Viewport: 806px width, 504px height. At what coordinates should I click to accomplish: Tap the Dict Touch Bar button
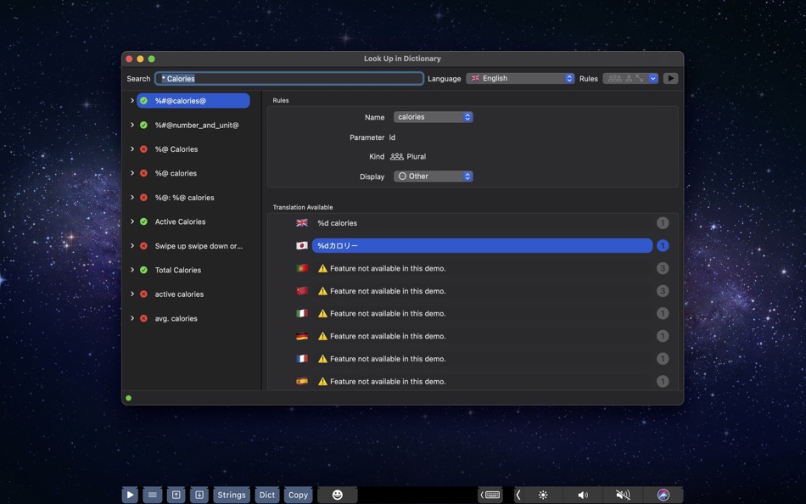(266, 495)
